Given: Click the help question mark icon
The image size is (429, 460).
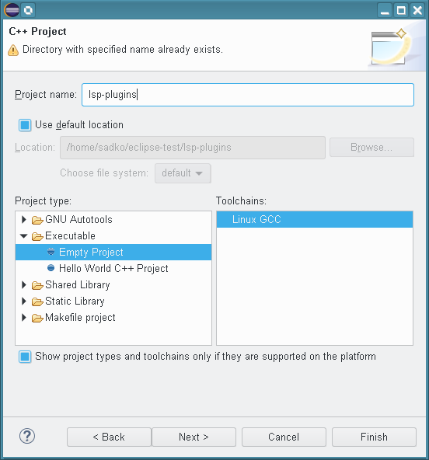Looking at the screenshot, I should (x=27, y=436).
